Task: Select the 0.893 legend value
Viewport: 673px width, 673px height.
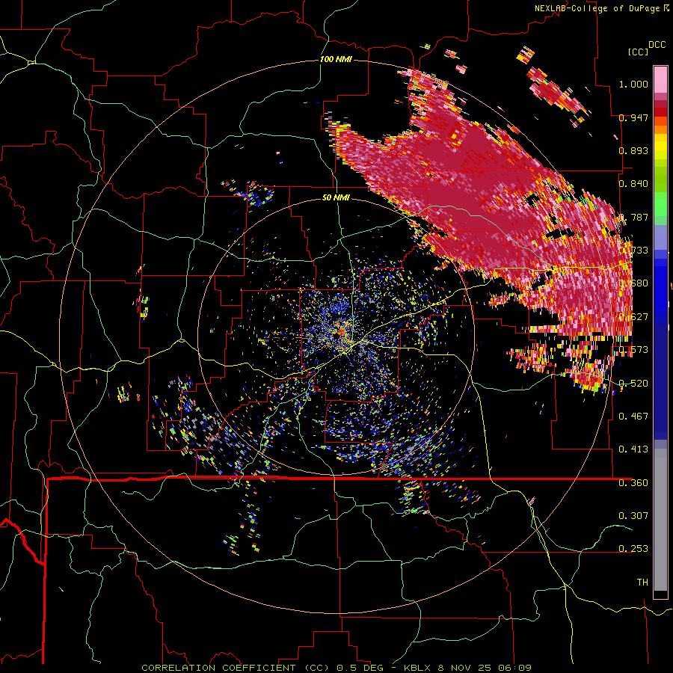Action: [633, 150]
